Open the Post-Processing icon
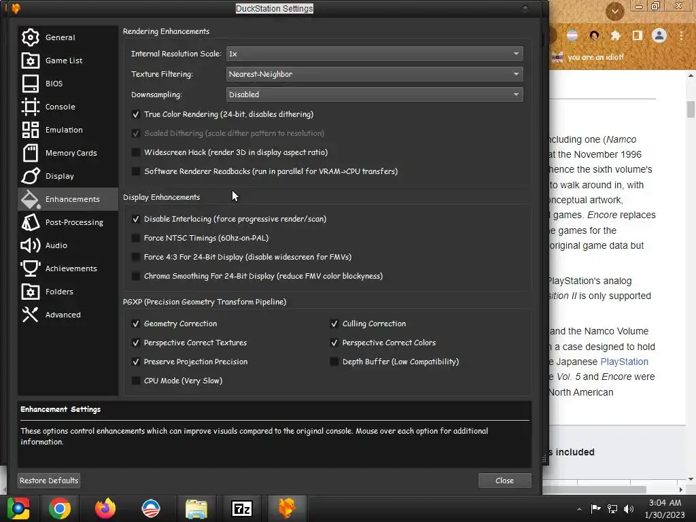This screenshot has width=696, height=522. point(30,222)
